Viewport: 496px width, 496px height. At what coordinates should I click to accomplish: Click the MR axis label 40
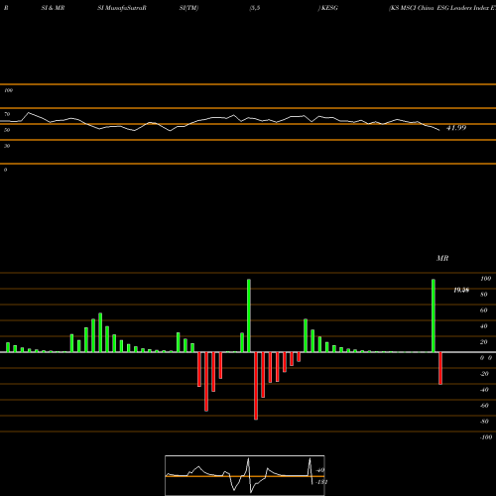tap(484, 326)
